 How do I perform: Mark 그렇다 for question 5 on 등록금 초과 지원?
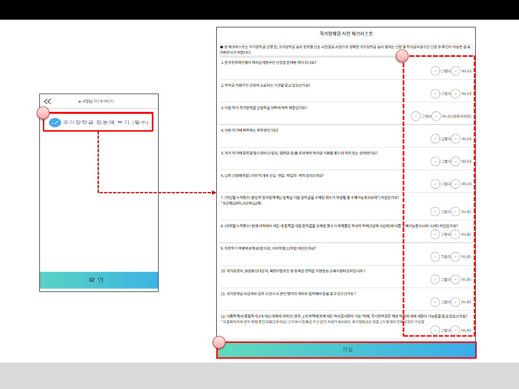click(435, 161)
